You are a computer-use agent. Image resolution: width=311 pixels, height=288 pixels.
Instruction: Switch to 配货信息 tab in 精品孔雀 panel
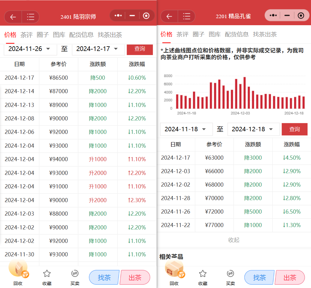[x=236, y=34]
